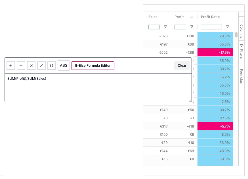The height and width of the screenshot is (179, 248).
Task: Open the Profit column menu icon
Action: 192,17
